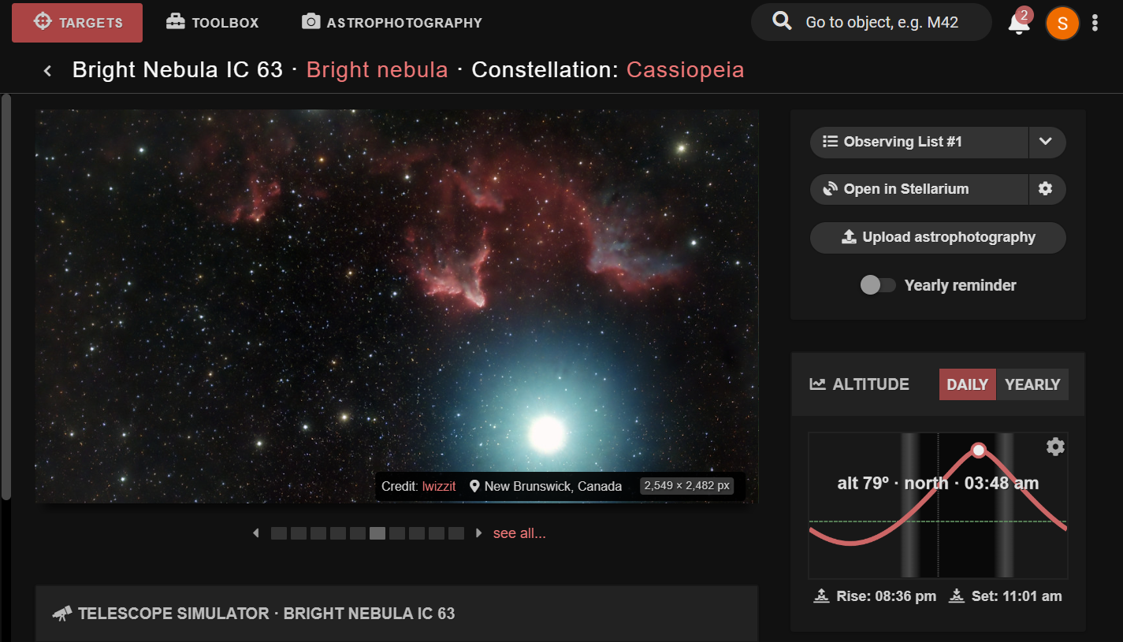
Task: Show previous image with left arrow
Action: click(255, 533)
